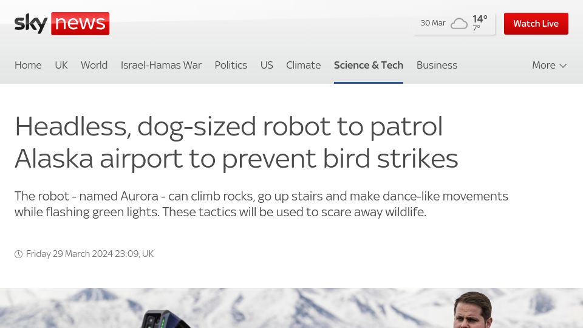Image resolution: width=583 pixels, height=328 pixels.
Task: Click the headline about headless dog-sized robot
Action: 236,142
